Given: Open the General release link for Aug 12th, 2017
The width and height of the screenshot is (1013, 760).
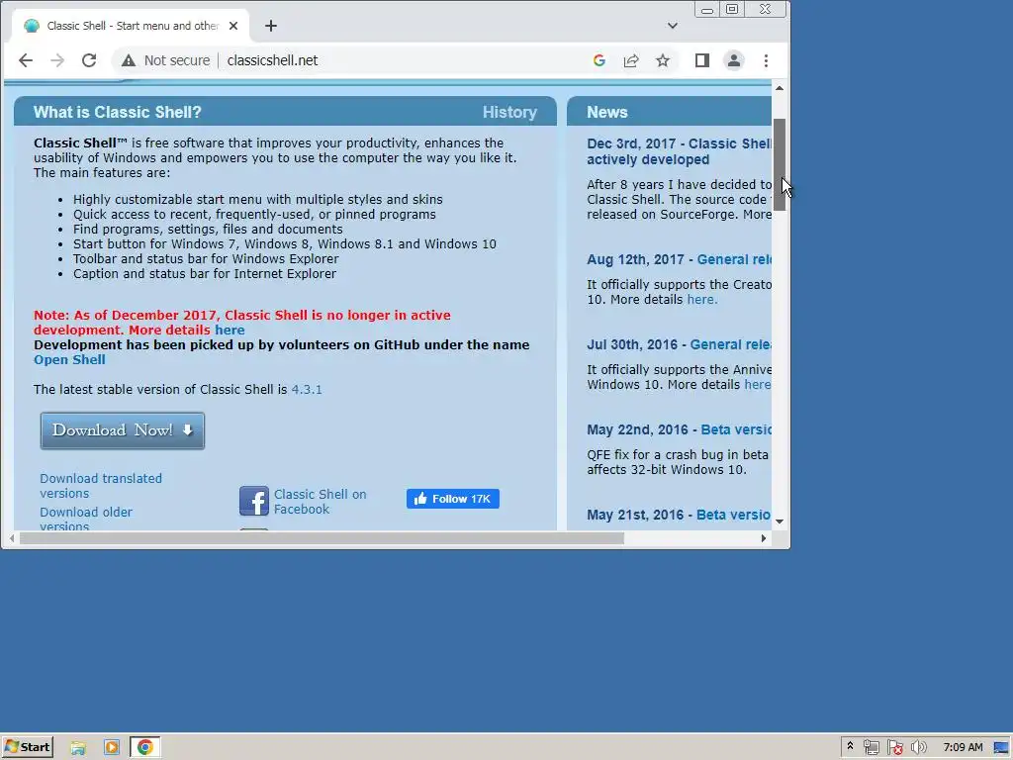Looking at the screenshot, I should pyautogui.click(x=734, y=260).
